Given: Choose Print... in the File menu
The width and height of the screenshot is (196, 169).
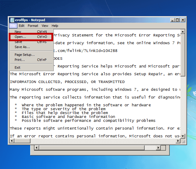Looking at the screenshot, I should point(31,60).
